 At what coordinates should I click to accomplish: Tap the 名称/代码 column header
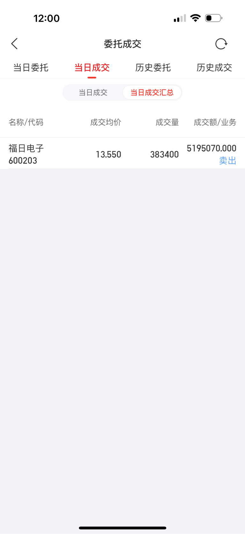[x=26, y=122]
